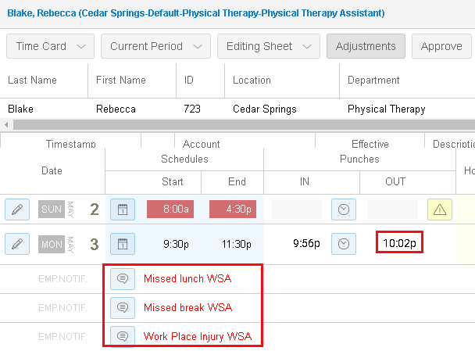Click the Approve button
The width and height of the screenshot is (475, 351).
point(441,46)
